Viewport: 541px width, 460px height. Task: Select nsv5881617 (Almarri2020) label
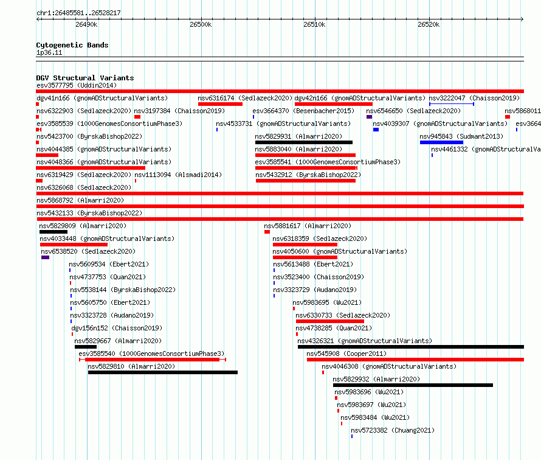pyautogui.click(x=308, y=226)
